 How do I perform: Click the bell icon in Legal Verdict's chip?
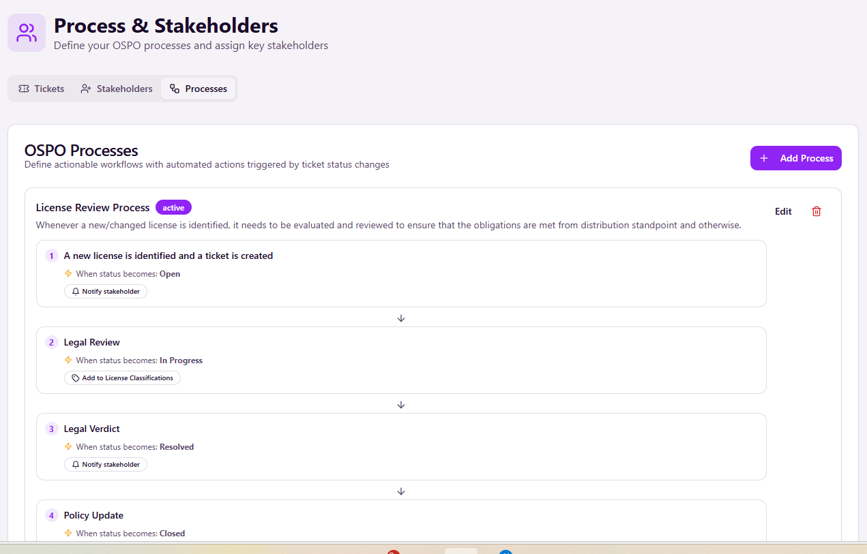[76, 464]
